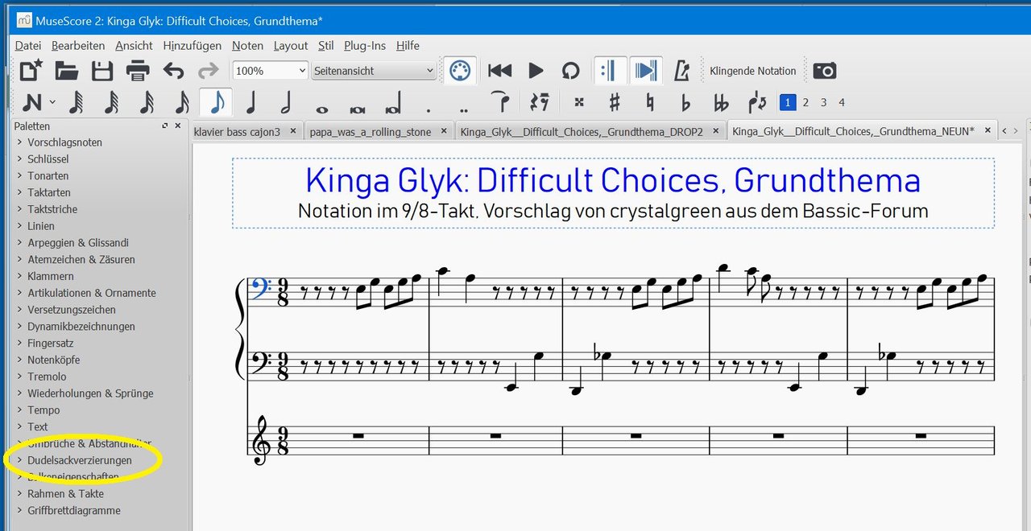The height and width of the screenshot is (531, 1031).
Task: Add an augmentation dot
Action: click(x=428, y=110)
